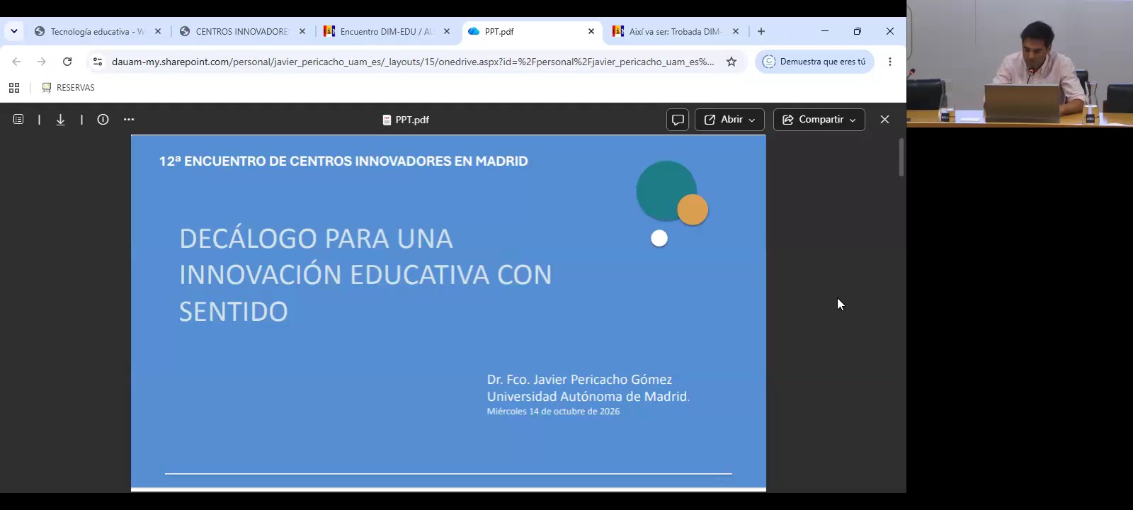Image resolution: width=1133 pixels, height=510 pixels.
Task: Open the comments panel
Action: tap(678, 120)
